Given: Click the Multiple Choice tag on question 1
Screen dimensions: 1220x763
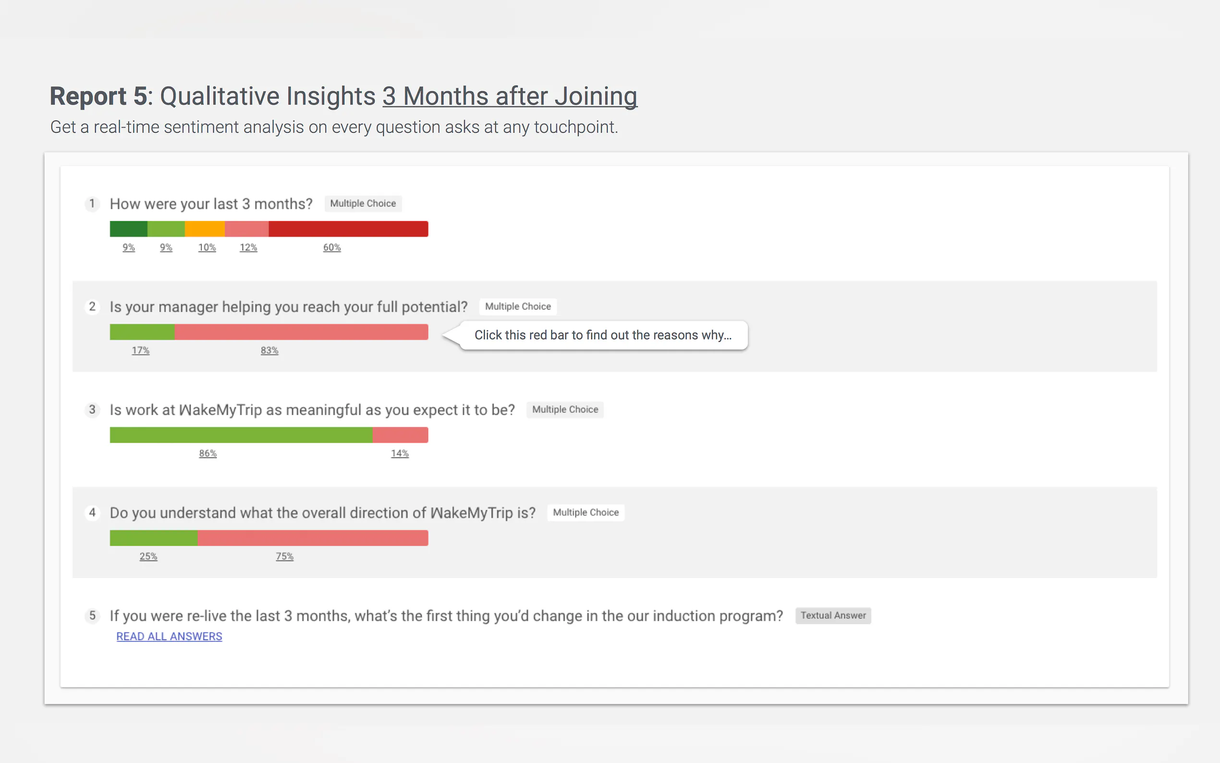Looking at the screenshot, I should point(363,203).
